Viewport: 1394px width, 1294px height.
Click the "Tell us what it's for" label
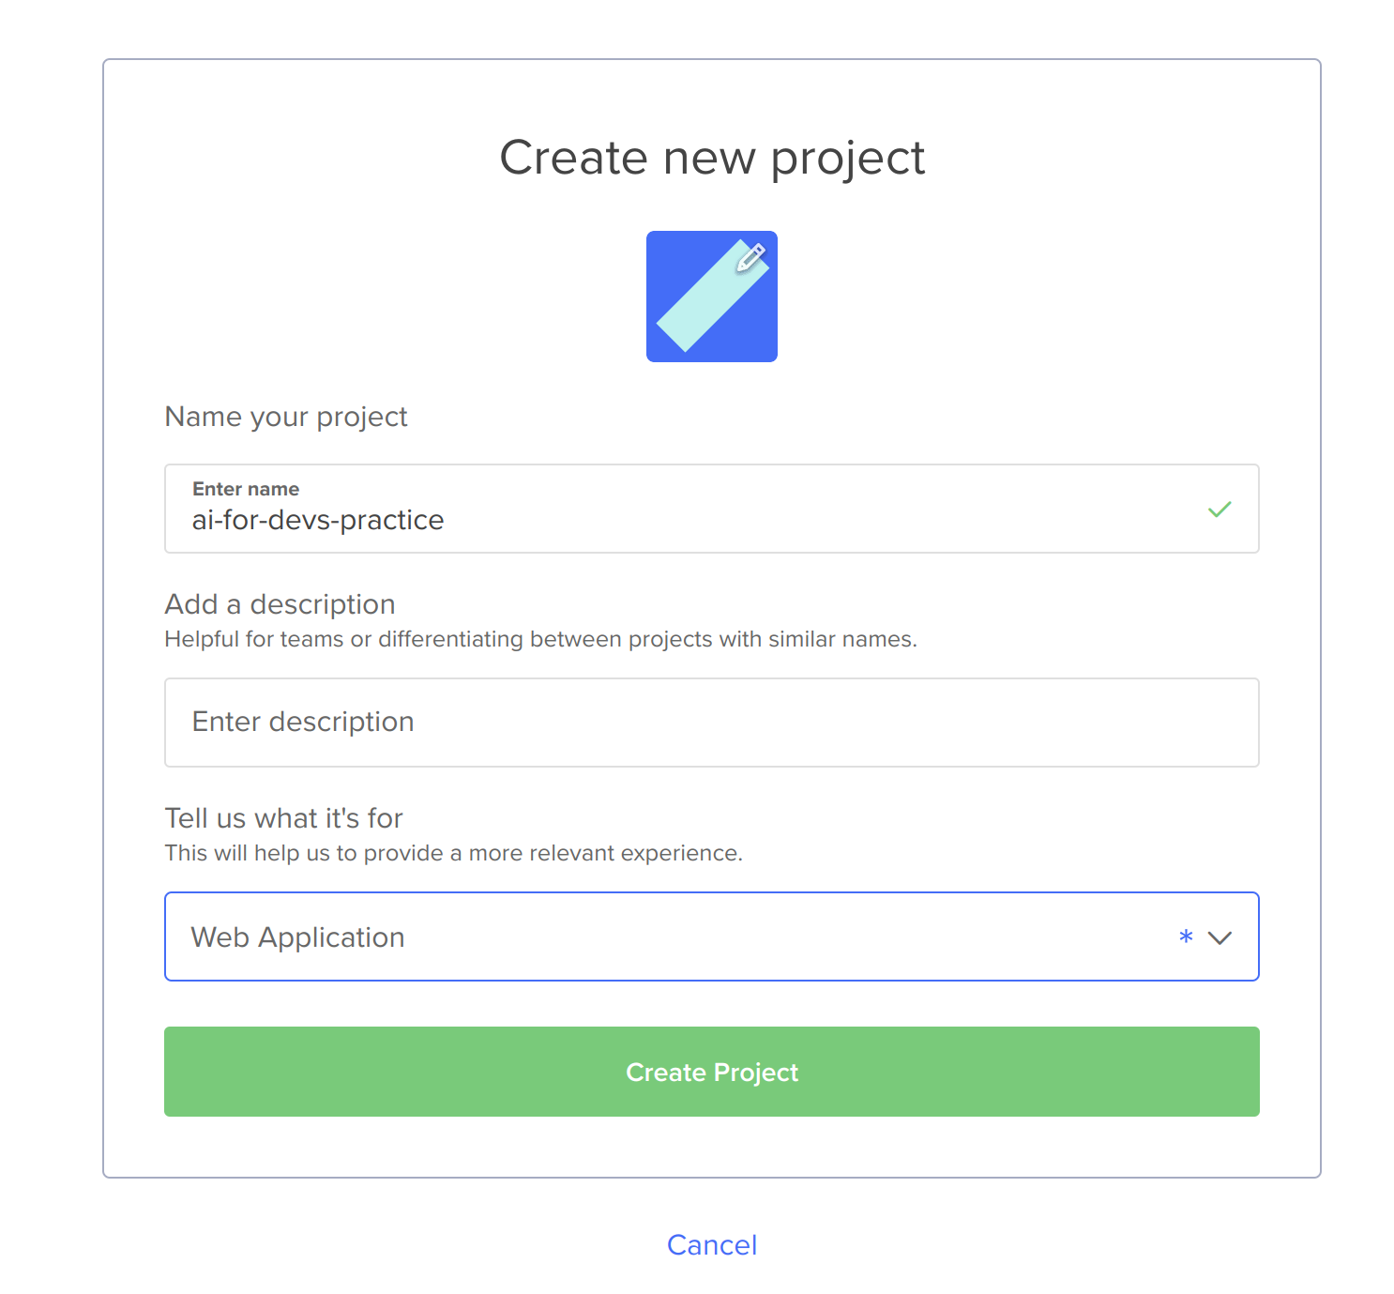coord(284,818)
